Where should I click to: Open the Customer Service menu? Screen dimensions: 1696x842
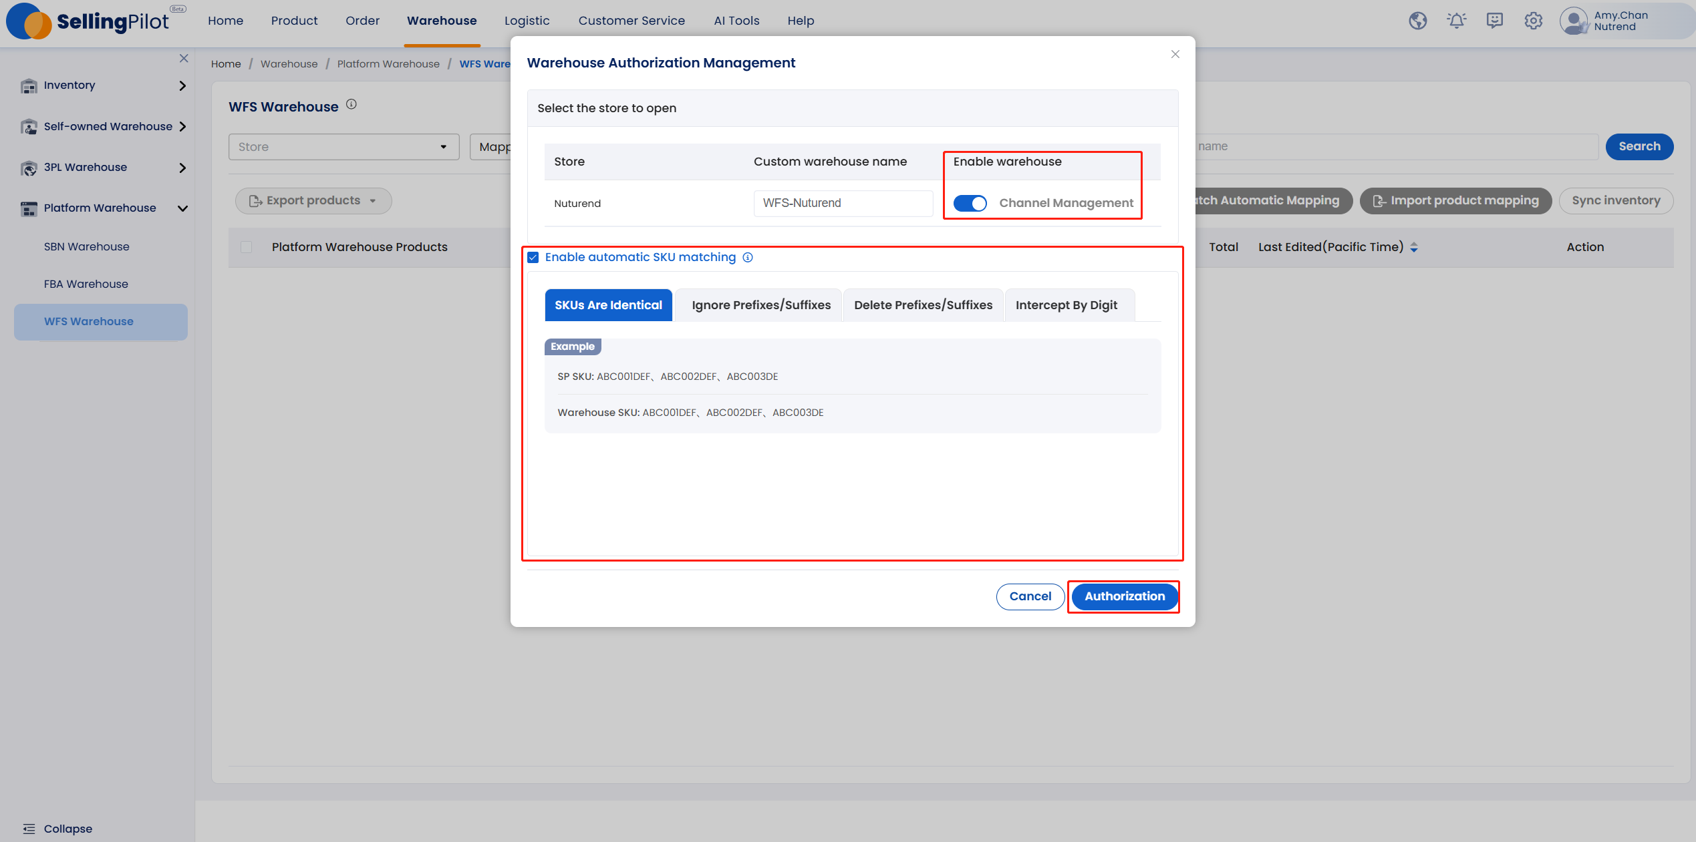tap(631, 21)
